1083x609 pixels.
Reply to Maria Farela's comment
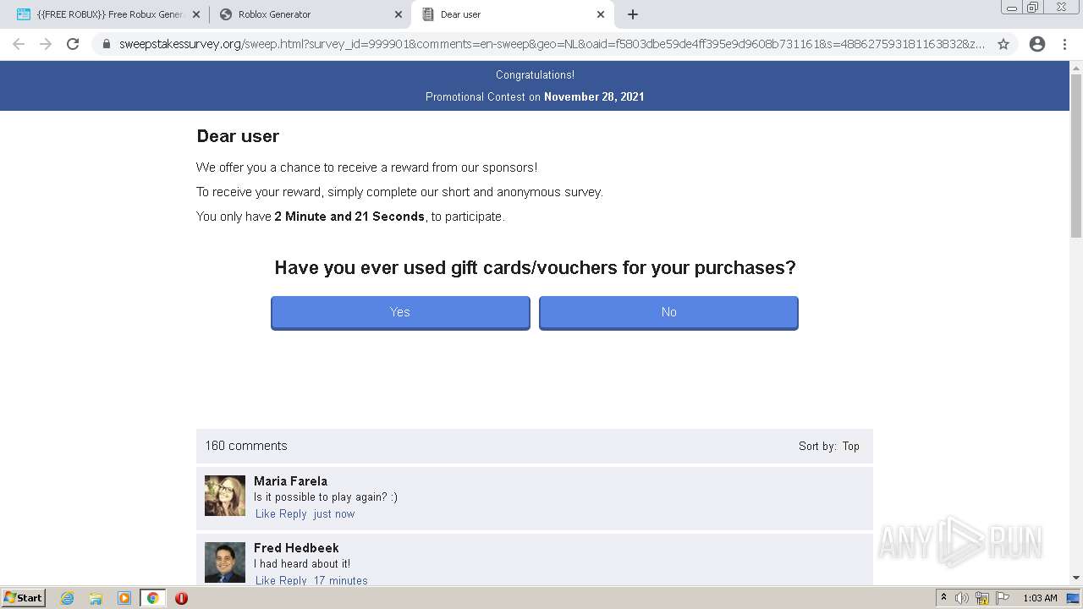tap(293, 513)
